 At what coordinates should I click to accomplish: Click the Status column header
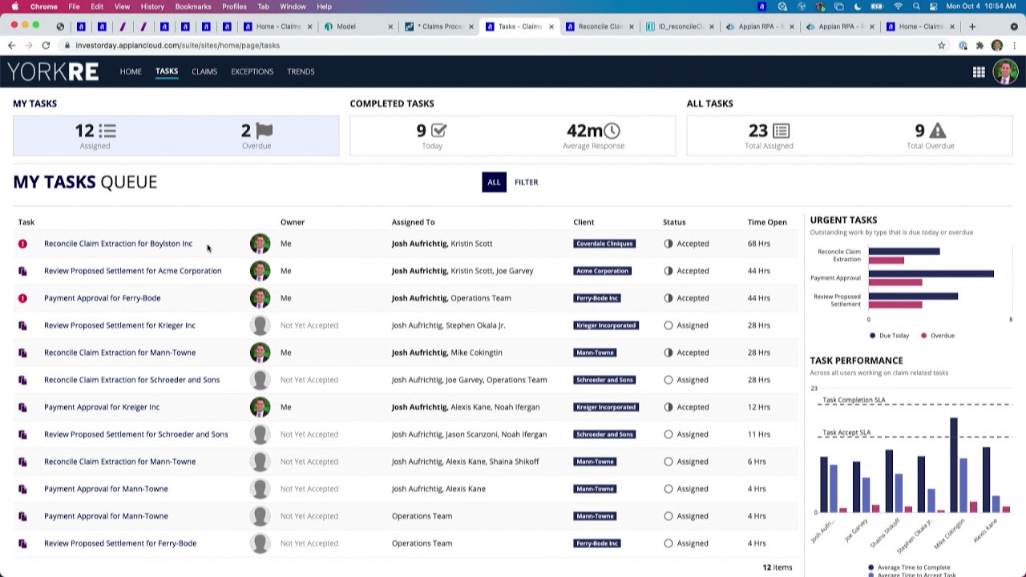point(674,222)
